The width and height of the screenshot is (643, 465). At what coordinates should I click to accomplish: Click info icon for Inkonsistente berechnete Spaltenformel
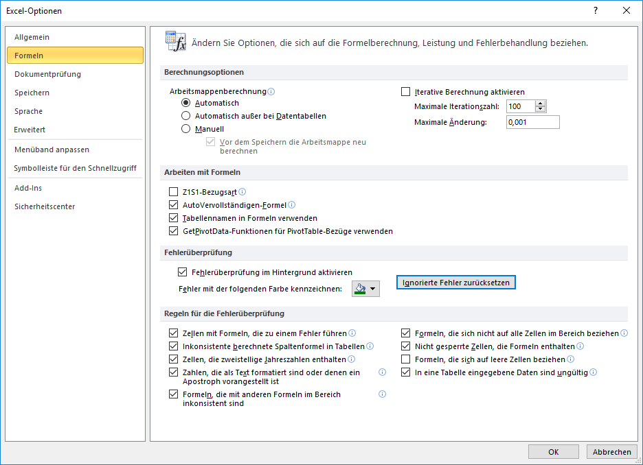coord(370,346)
